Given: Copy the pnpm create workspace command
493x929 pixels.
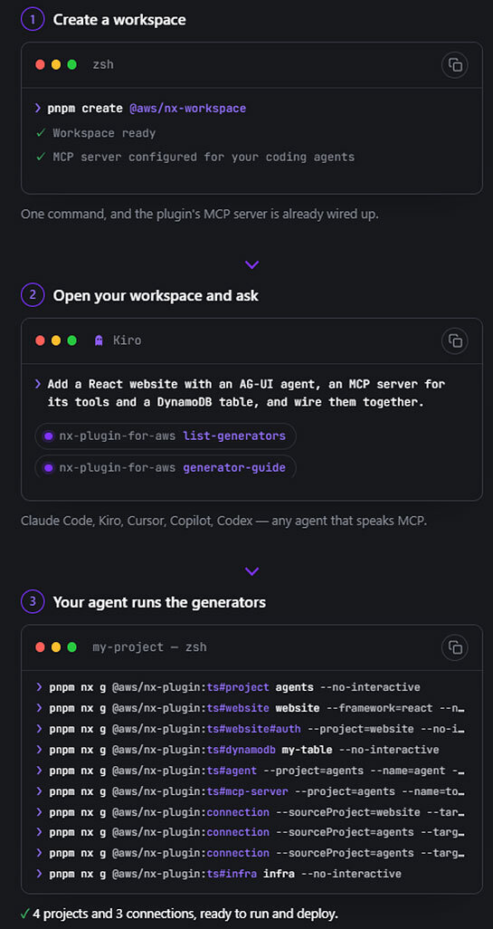Looking at the screenshot, I should point(454,64).
